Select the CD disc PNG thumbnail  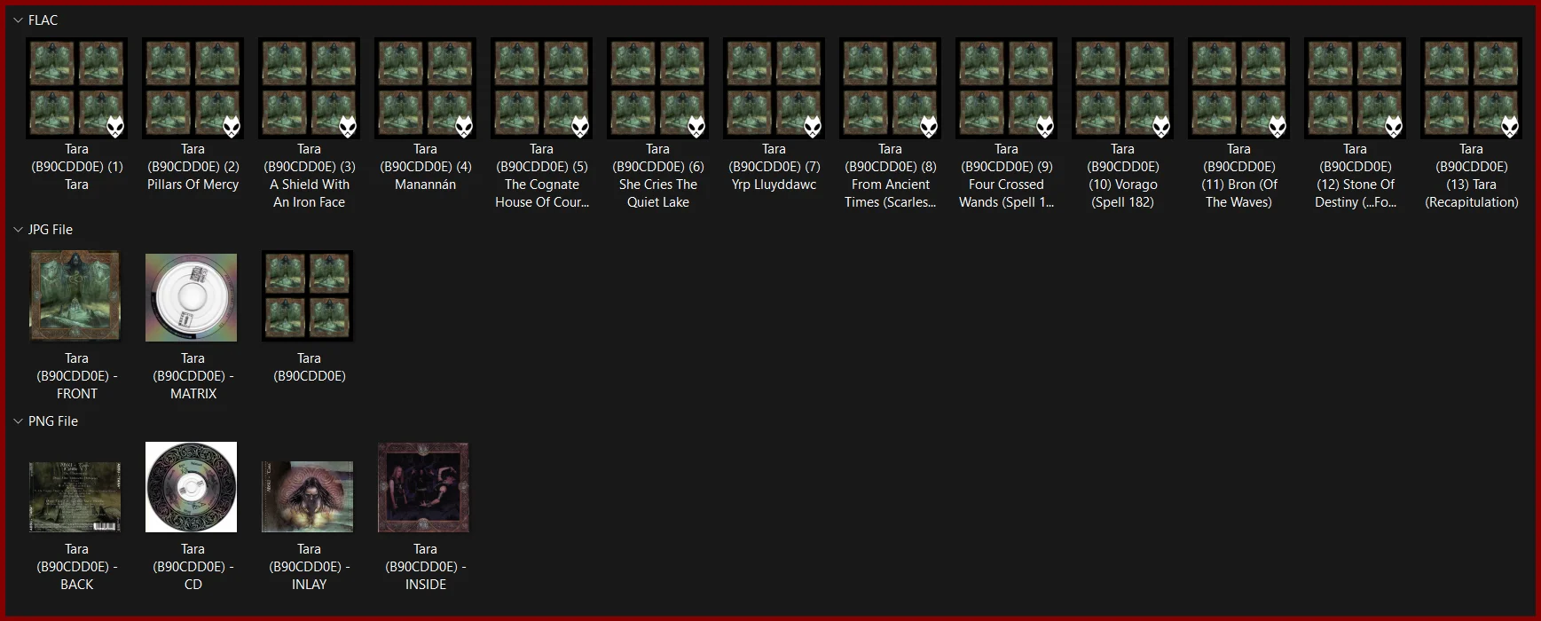click(192, 487)
